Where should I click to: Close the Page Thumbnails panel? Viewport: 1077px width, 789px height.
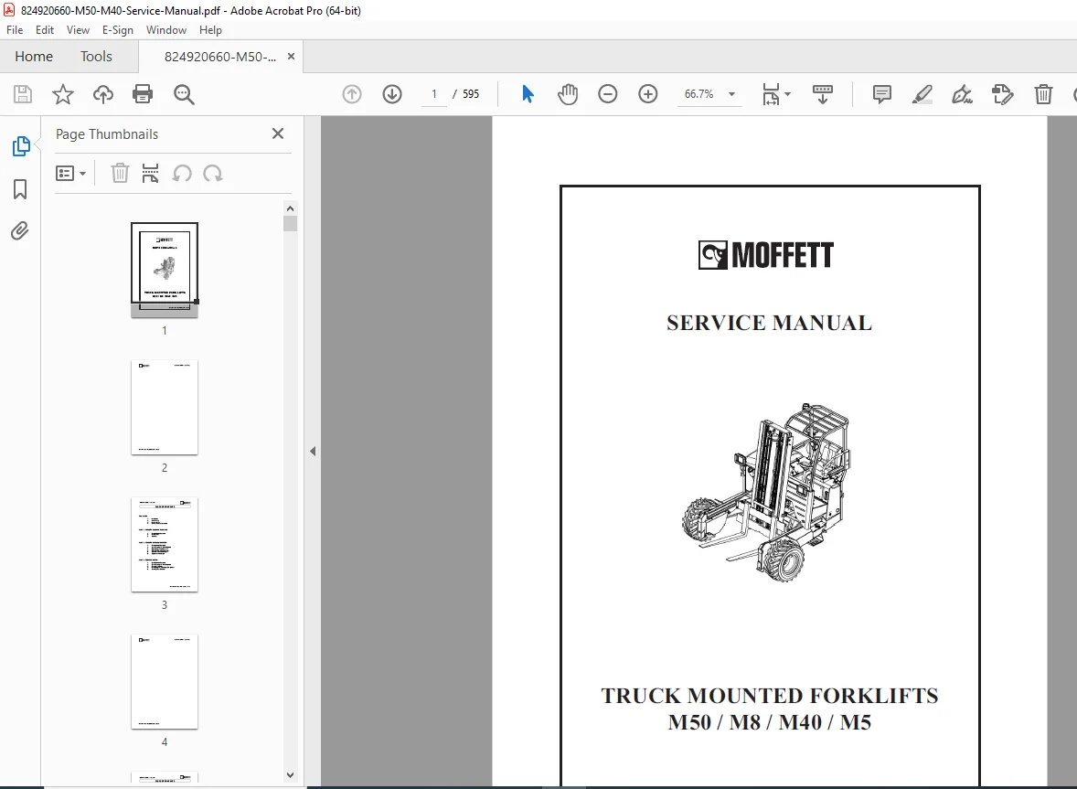coord(278,133)
